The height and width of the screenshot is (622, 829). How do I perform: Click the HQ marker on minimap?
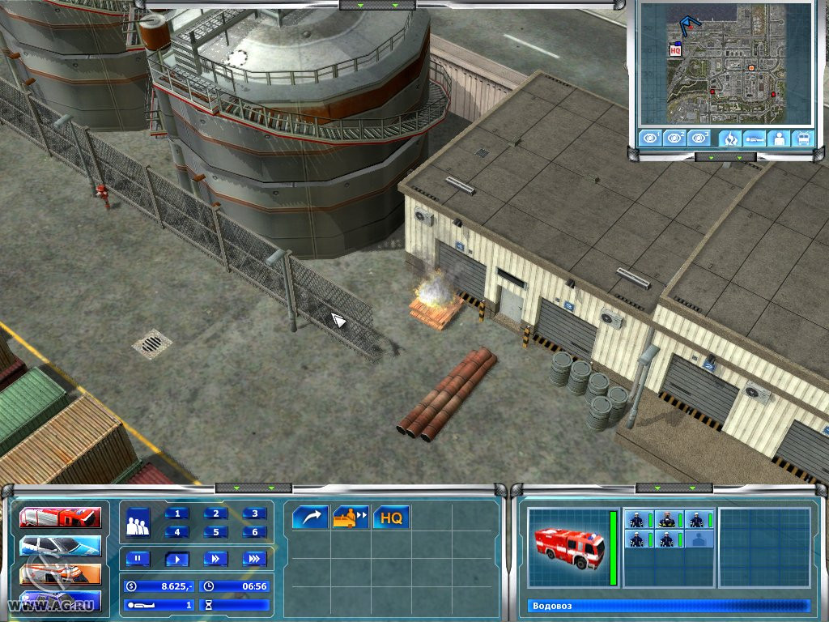[x=674, y=50]
